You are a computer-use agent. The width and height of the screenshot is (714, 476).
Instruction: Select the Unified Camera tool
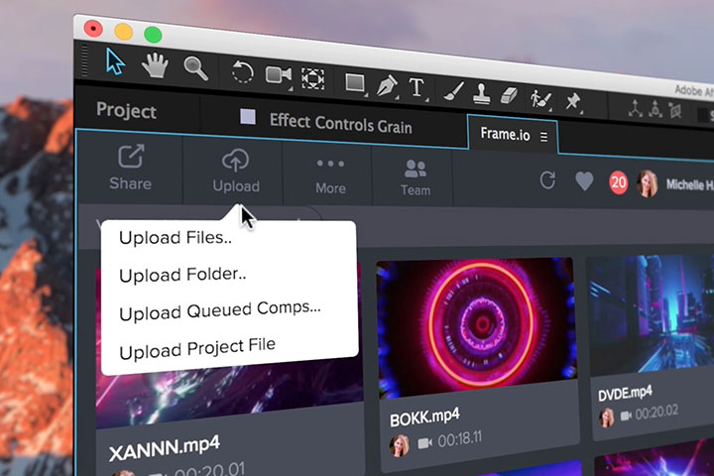coord(279,75)
